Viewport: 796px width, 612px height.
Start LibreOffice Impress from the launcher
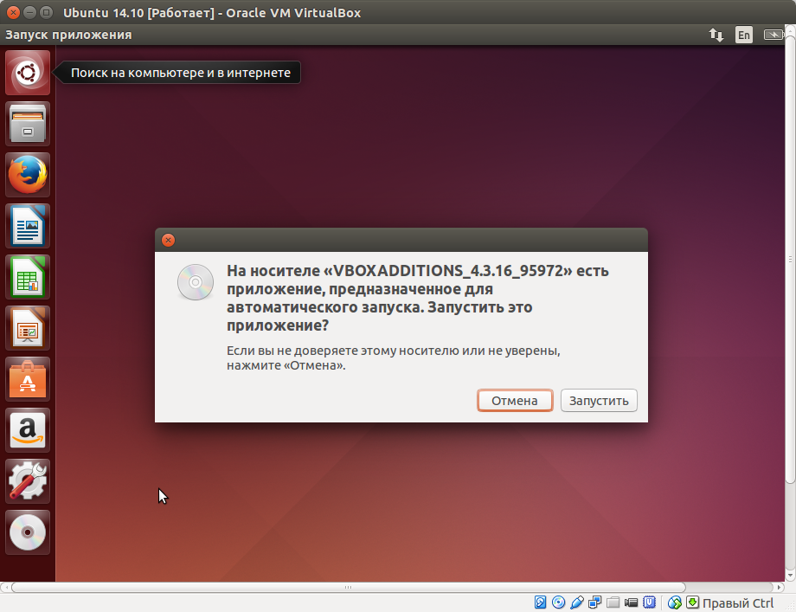(27, 327)
